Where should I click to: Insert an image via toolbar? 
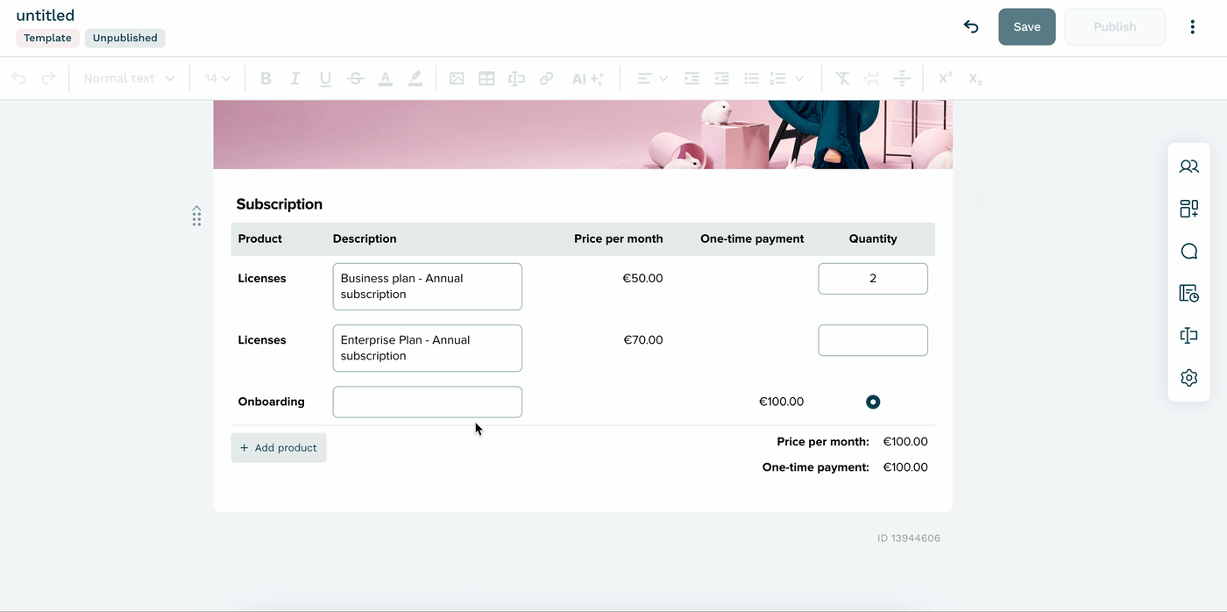pos(457,78)
